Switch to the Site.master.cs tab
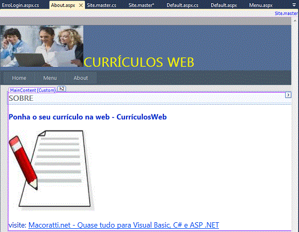The height and width of the screenshot is (232, 299). (101, 5)
